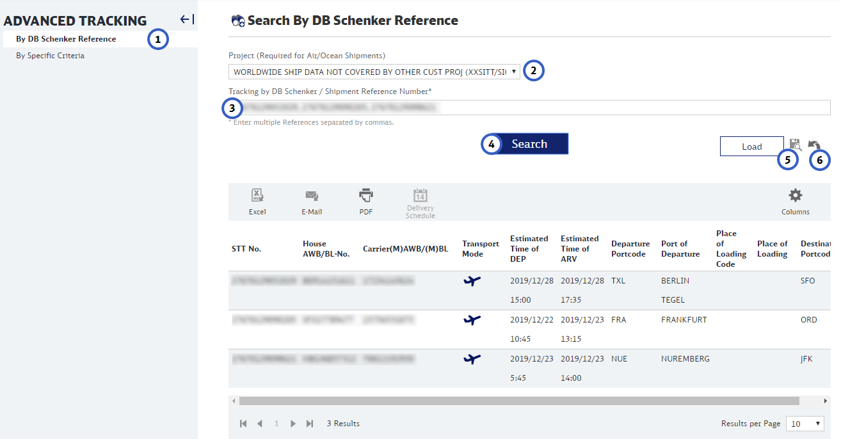This screenshot has width=841, height=439.
Task: Select page number 1 in pagination
Action: tap(276, 424)
